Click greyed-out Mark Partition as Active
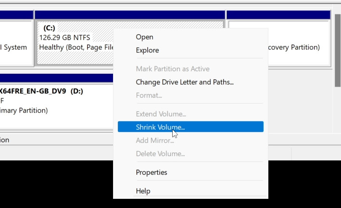The image size is (341, 208). [x=173, y=69]
